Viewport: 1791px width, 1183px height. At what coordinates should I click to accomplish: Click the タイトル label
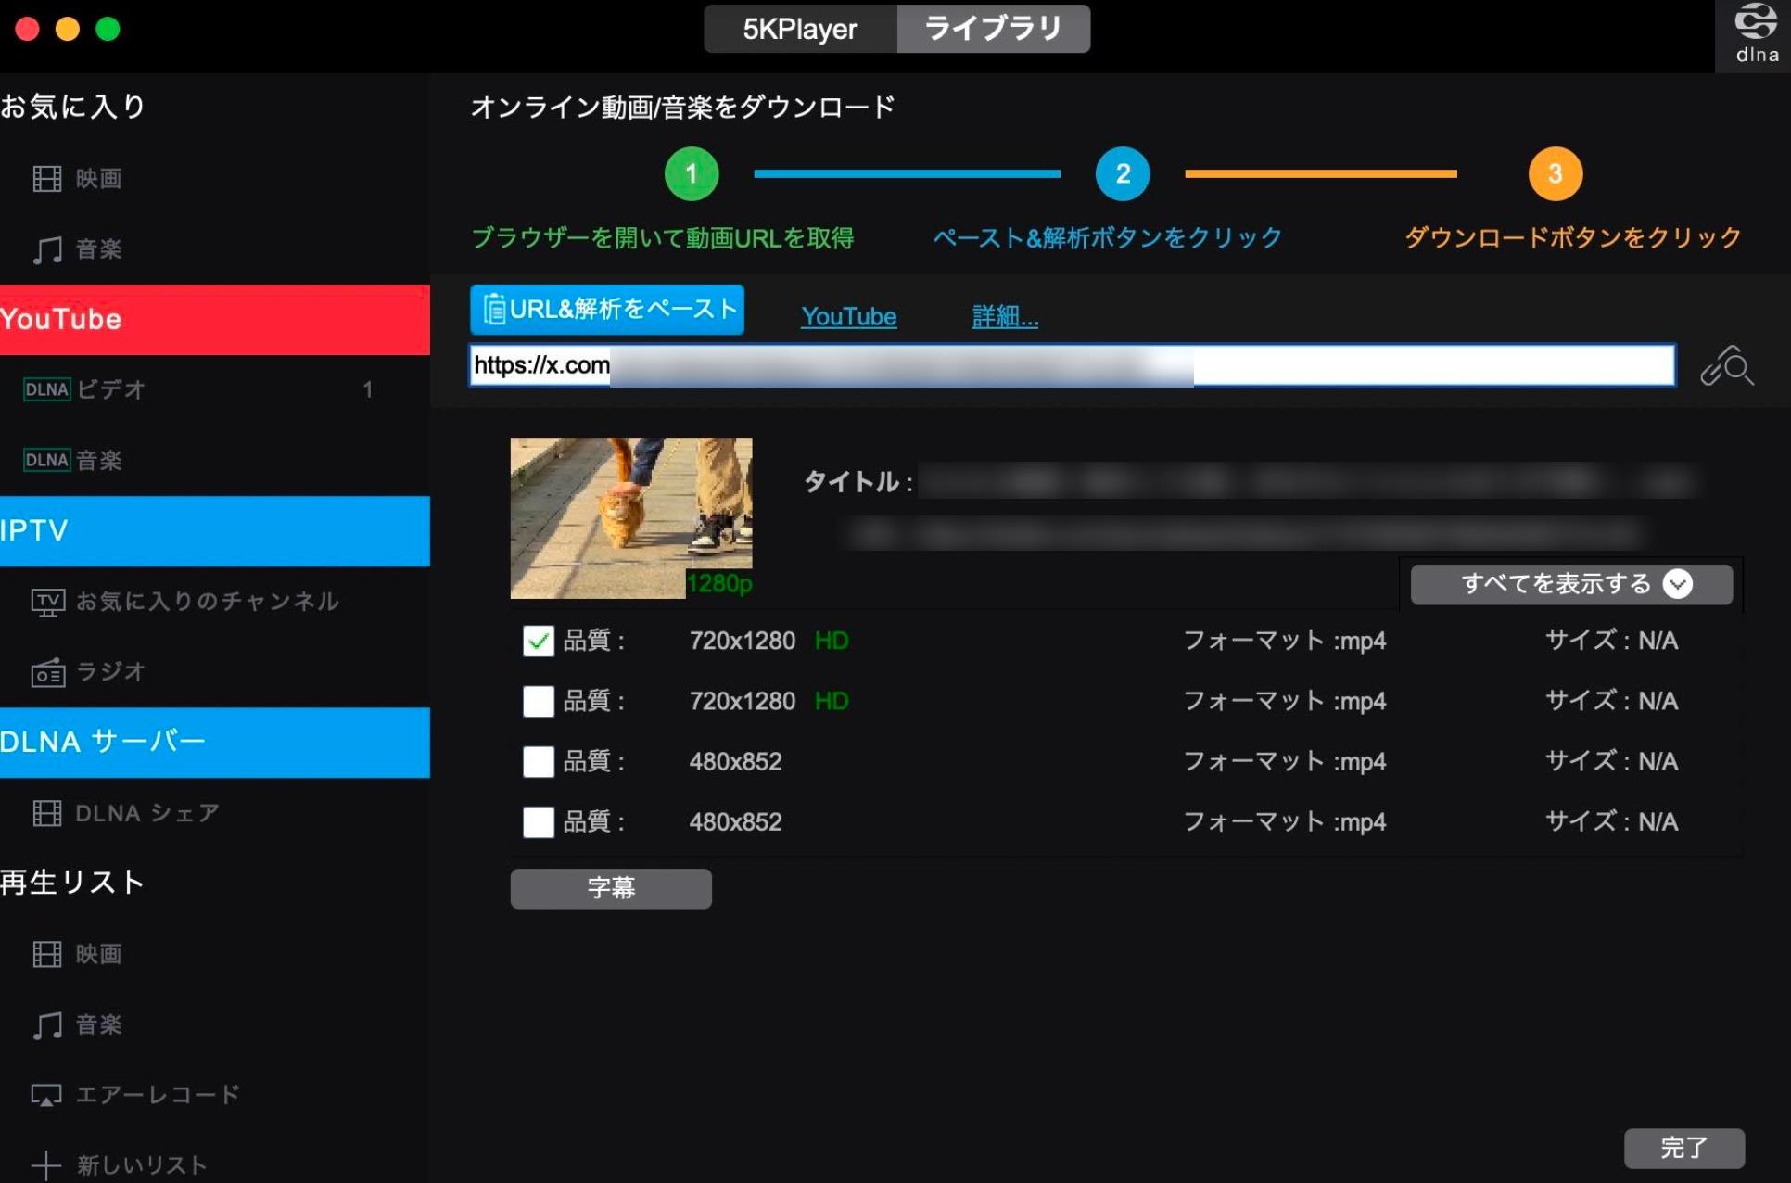[858, 482]
